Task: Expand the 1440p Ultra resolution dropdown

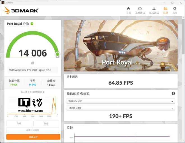Action: click(121, 108)
